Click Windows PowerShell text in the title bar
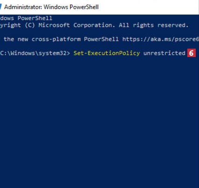The width and height of the screenshot is (199, 188). (x=71, y=7)
